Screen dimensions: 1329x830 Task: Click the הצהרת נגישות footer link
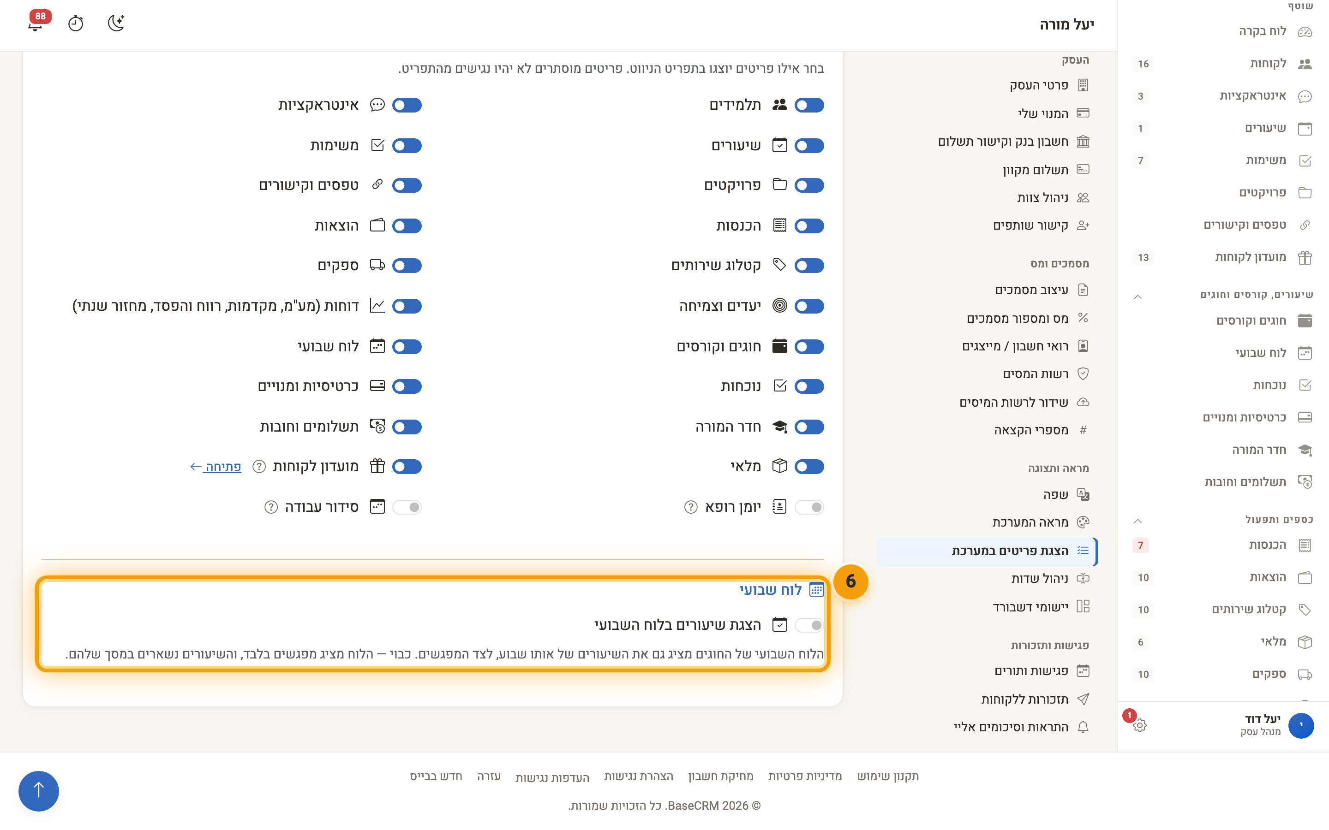(x=638, y=776)
